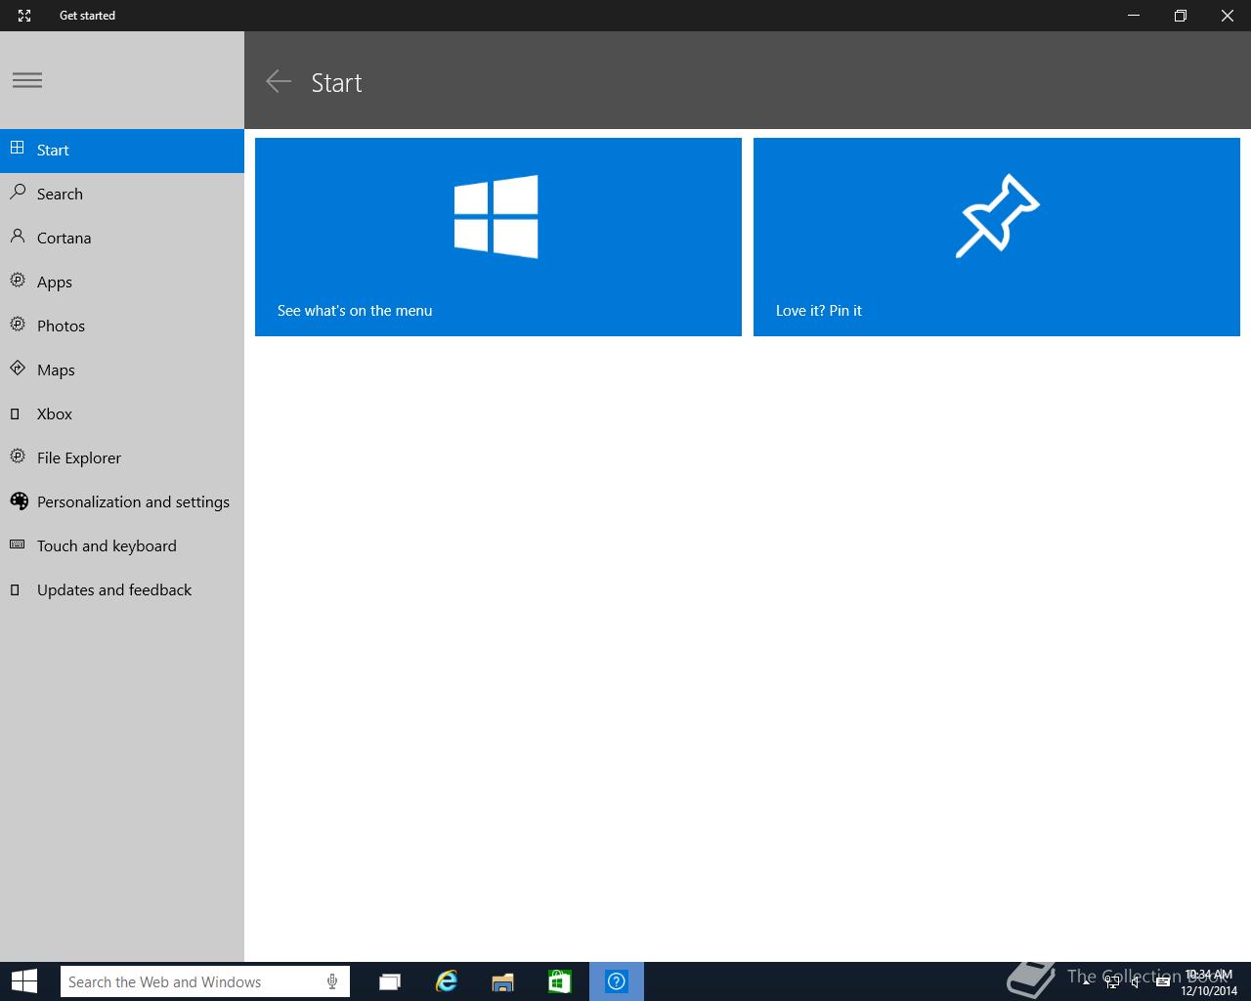Click the back arrow beside Start

[x=279, y=82]
